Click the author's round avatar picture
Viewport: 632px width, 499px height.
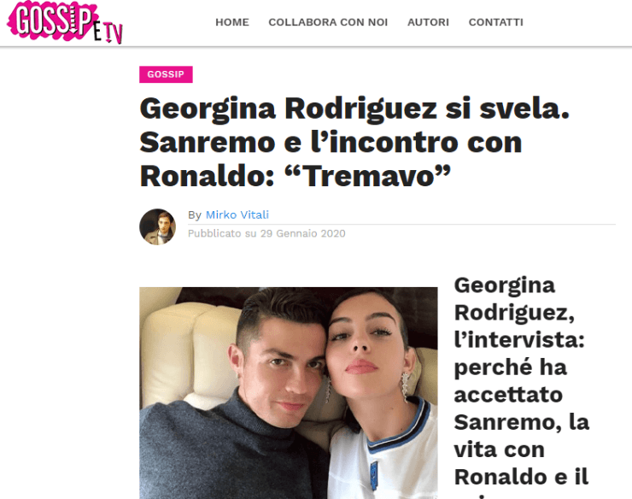pos(158,226)
